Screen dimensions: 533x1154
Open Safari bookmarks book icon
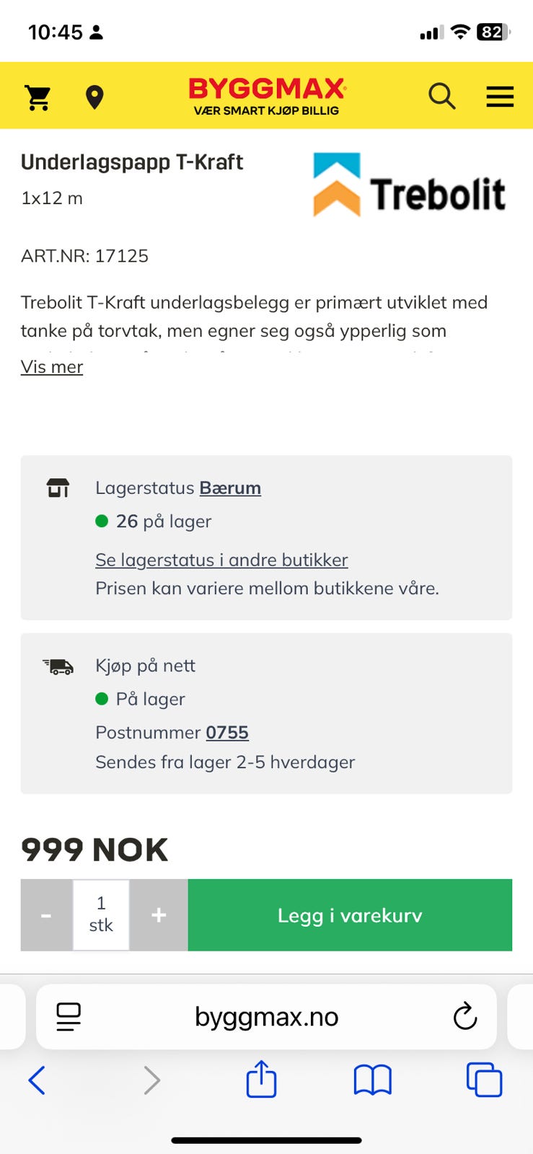(x=372, y=1080)
